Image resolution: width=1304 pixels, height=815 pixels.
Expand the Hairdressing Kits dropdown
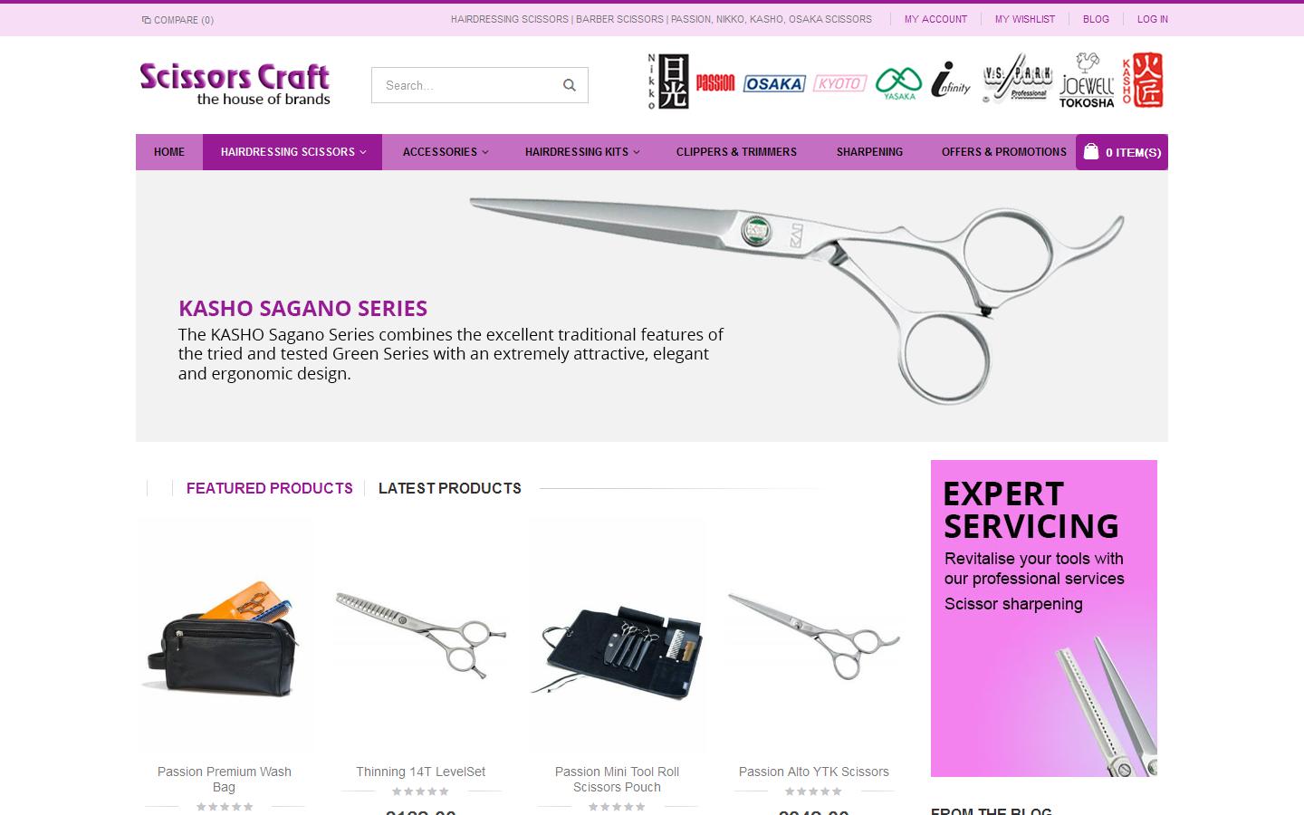pos(582,152)
